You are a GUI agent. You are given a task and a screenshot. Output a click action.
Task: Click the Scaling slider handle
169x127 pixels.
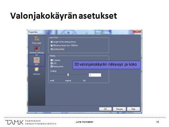coord(68,75)
